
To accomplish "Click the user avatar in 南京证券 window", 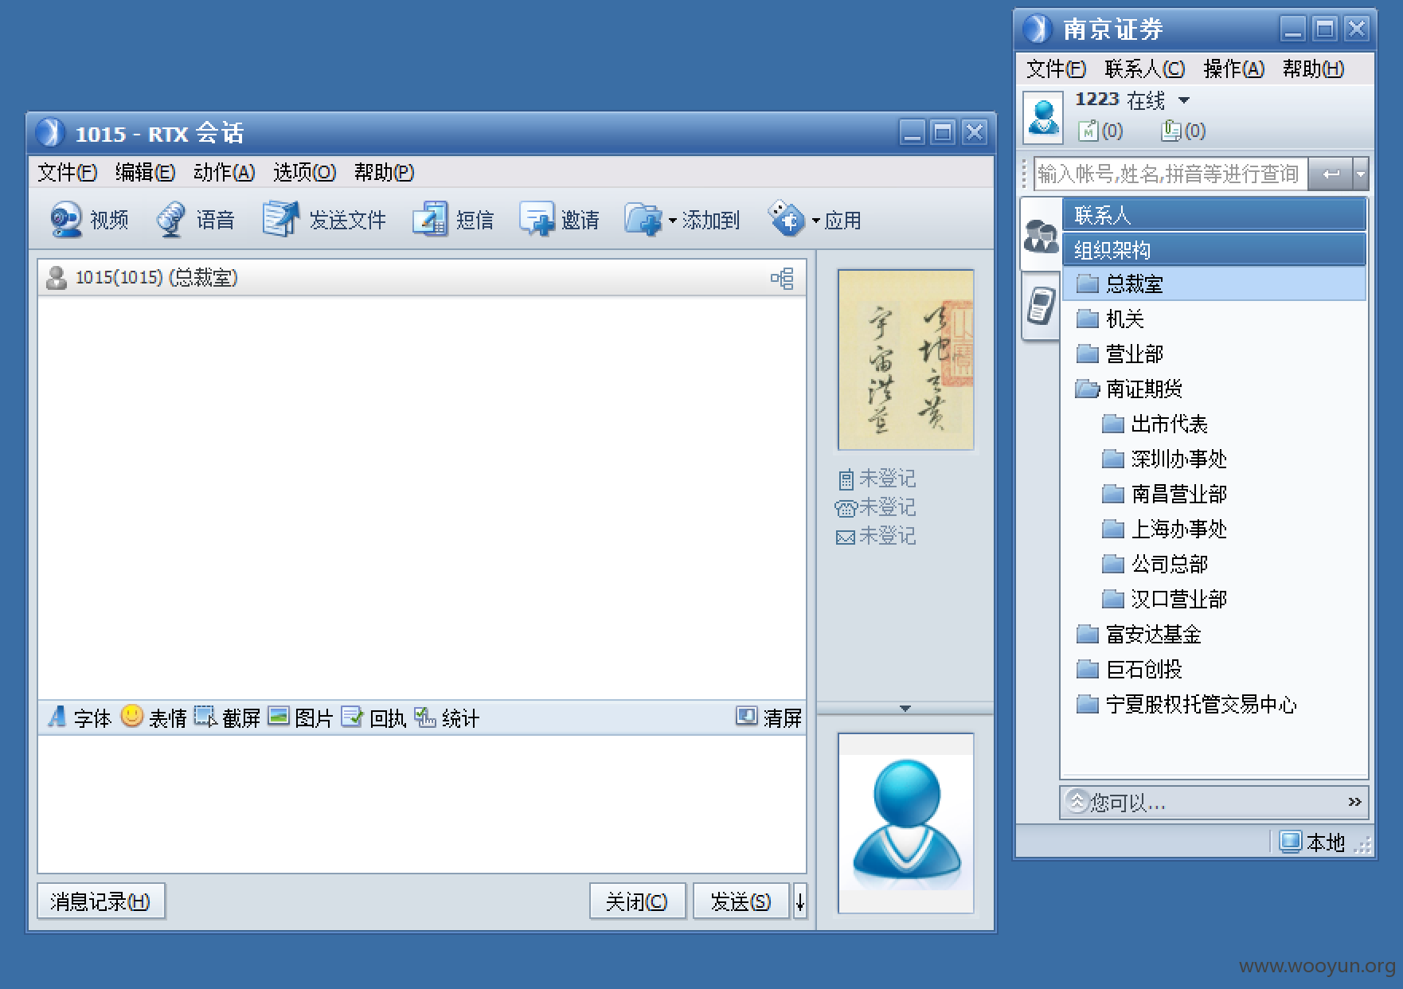I will point(1043,117).
